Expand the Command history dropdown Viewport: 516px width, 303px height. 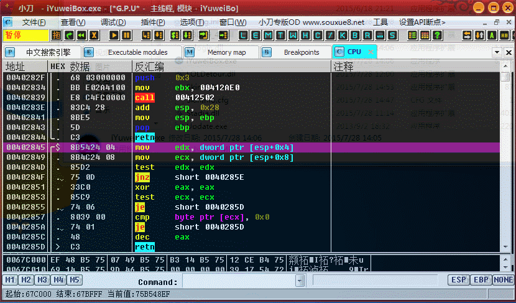pyautogui.click(x=300, y=281)
